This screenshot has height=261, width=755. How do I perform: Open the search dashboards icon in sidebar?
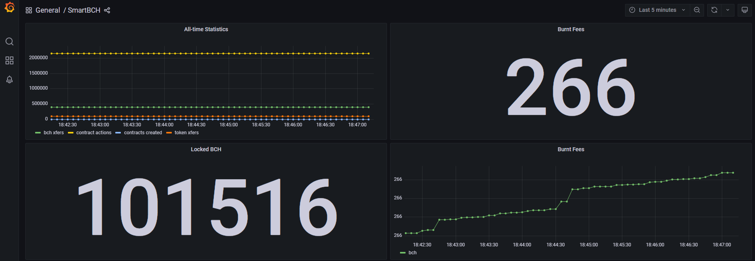[x=9, y=41]
